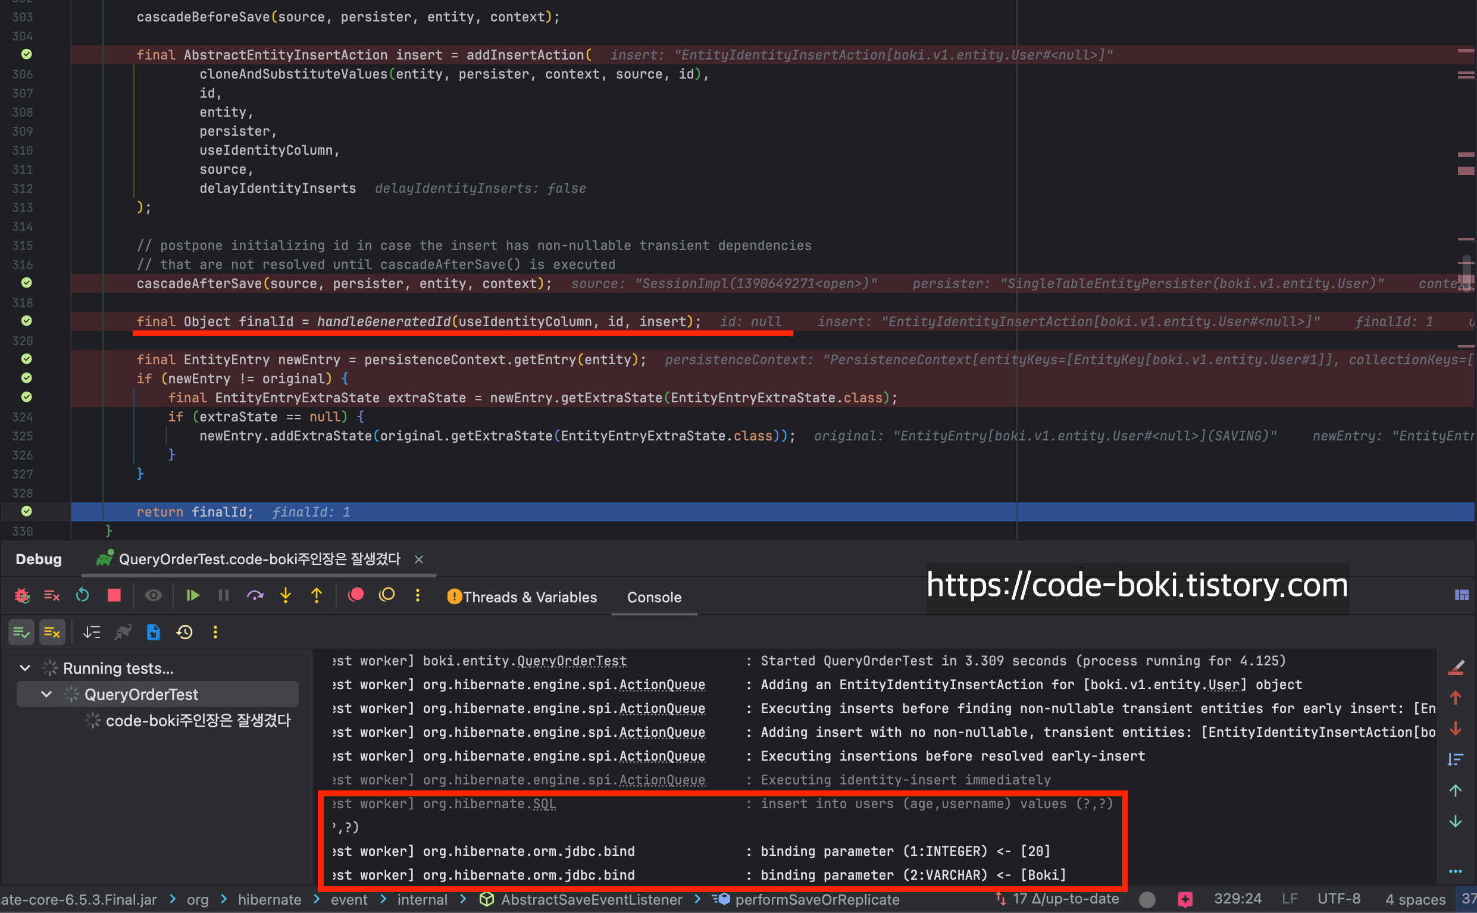This screenshot has width=1477, height=913.
Task: Toggle Show Passed tests filter
Action: tap(21, 632)
